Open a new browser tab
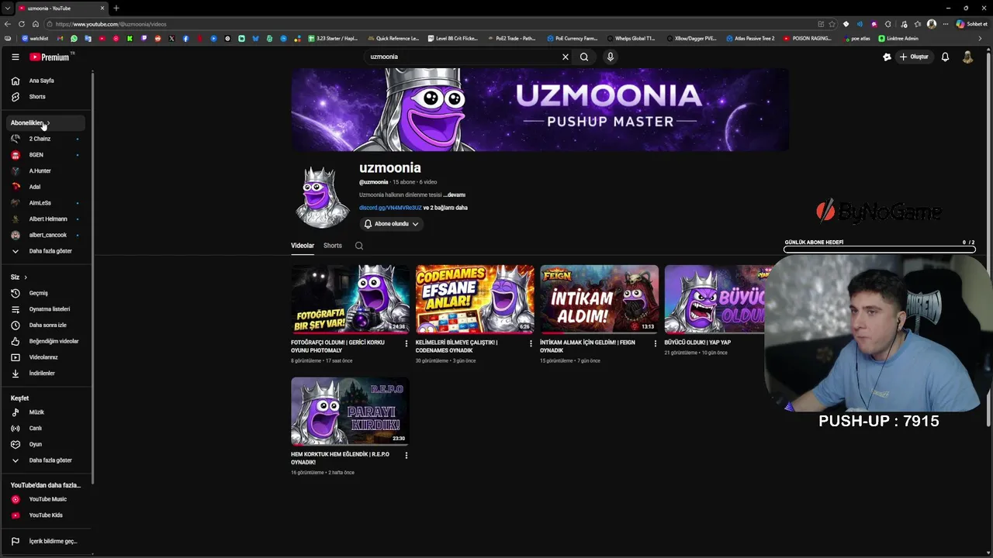Viewport: 993px width, 558px height. (x=116, y=8)
